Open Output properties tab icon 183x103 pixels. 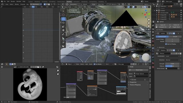pos(153,32)
